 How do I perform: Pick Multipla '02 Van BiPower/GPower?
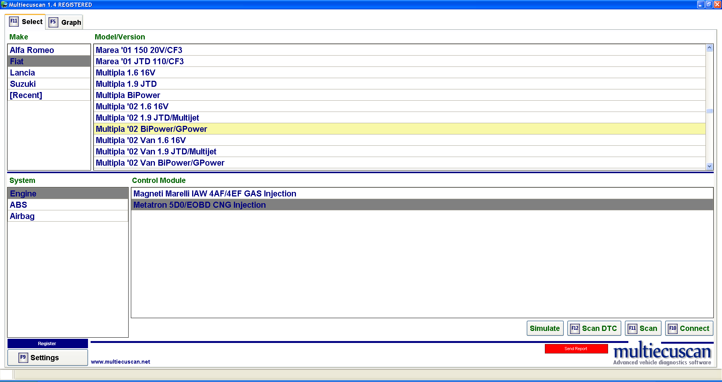pos(399,163)
